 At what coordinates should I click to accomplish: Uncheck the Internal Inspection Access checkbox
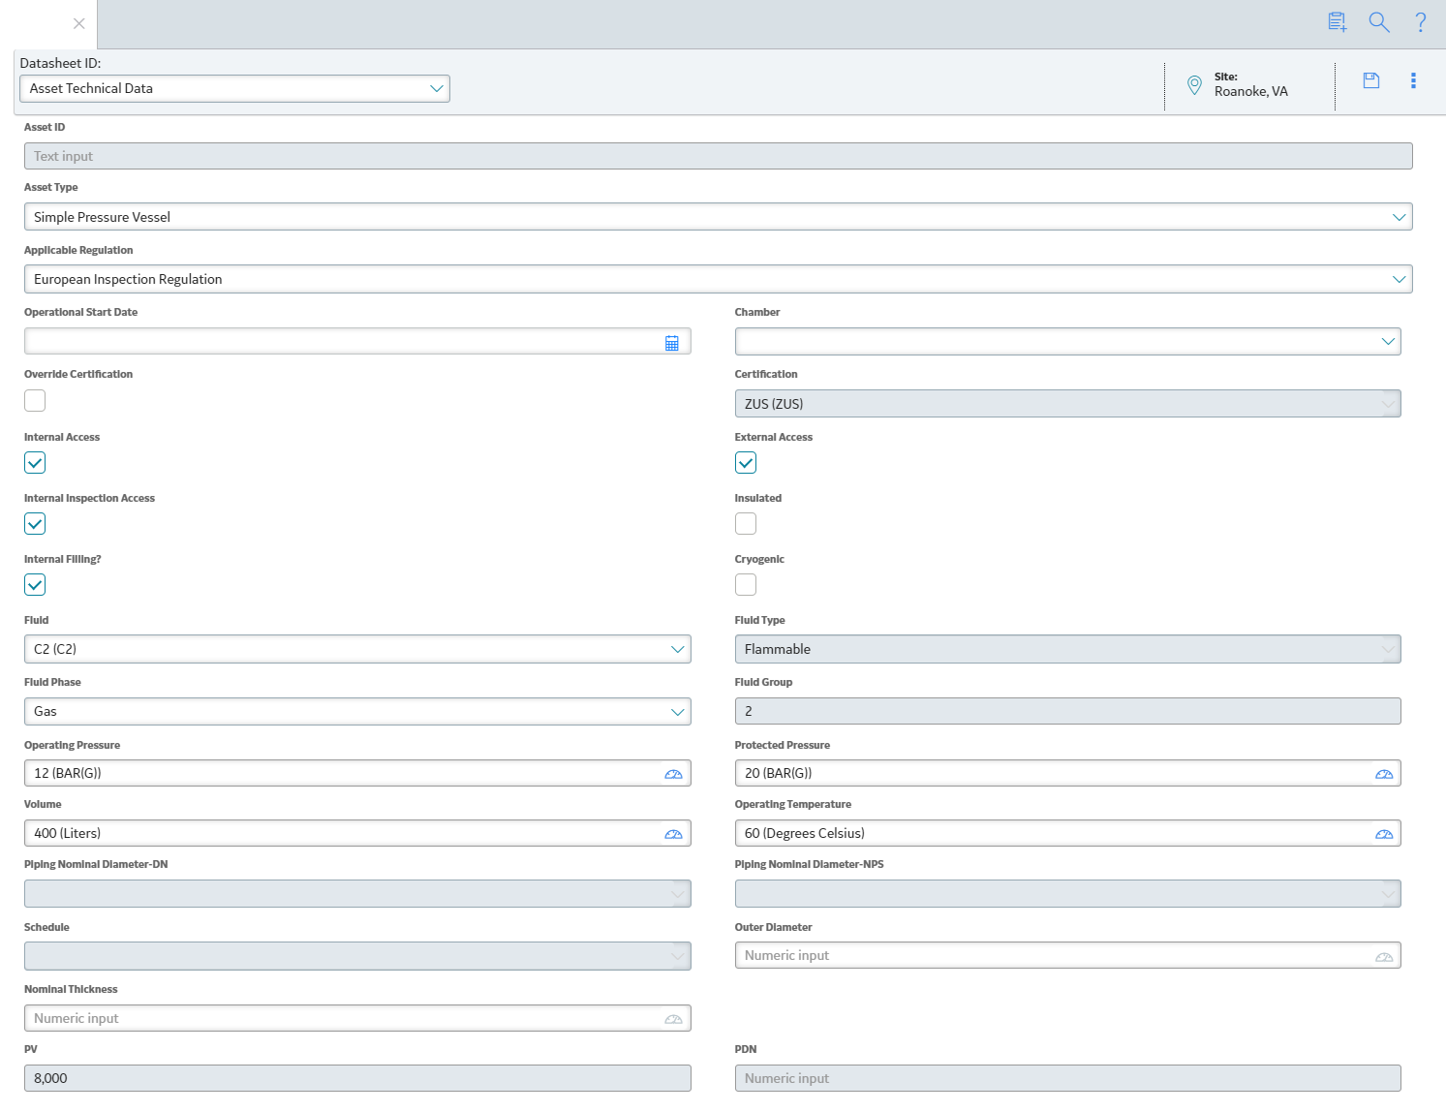[35, 524]
